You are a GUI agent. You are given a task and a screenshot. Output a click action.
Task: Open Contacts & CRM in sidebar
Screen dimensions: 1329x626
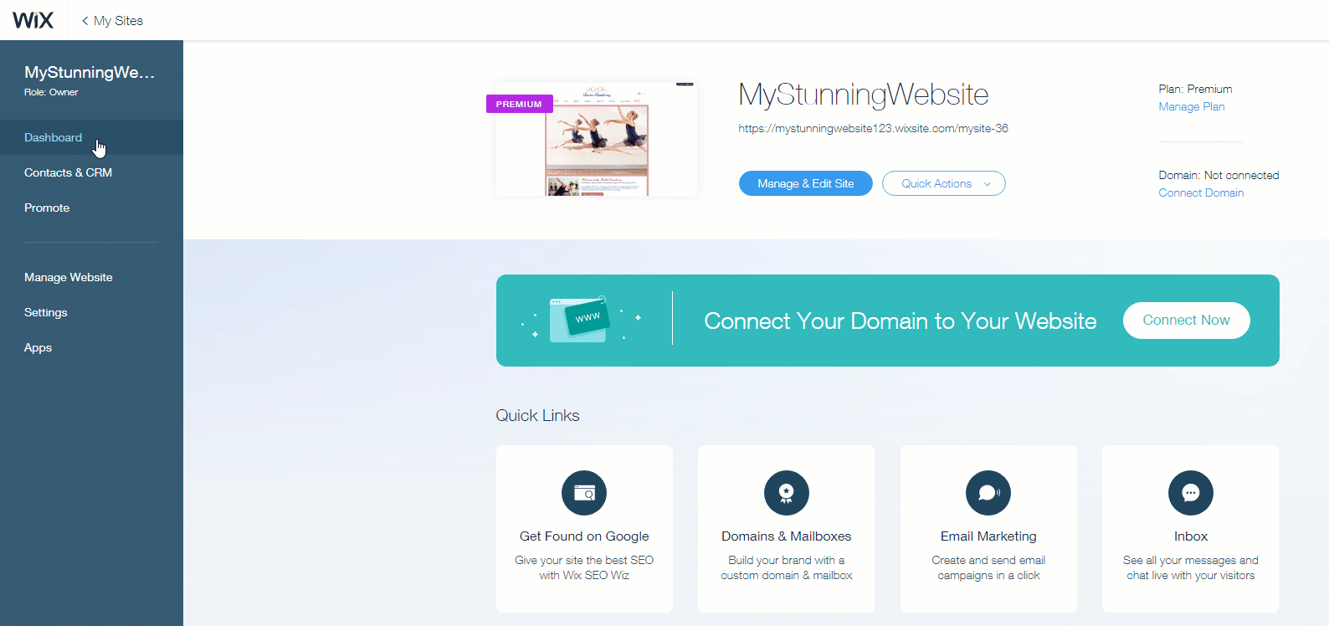coord(68,172)
